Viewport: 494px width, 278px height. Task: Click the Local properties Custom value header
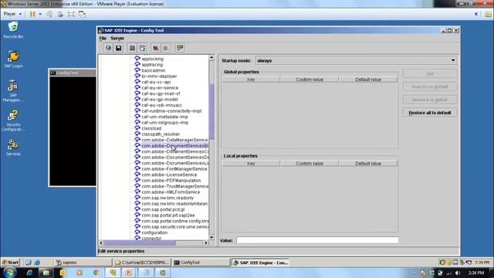coord(310,163)
